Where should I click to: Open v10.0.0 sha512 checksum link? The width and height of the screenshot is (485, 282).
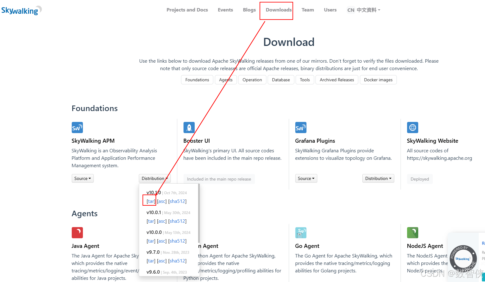(x=177, y=241)
